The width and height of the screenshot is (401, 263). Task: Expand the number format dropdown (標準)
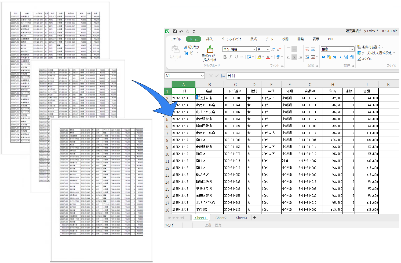click(x=352, y=49)
